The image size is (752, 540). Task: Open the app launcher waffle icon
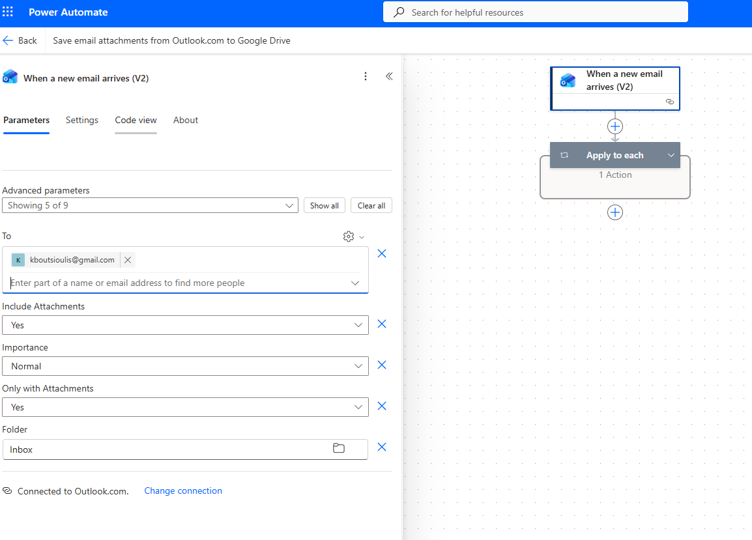[x=8, y=12]
